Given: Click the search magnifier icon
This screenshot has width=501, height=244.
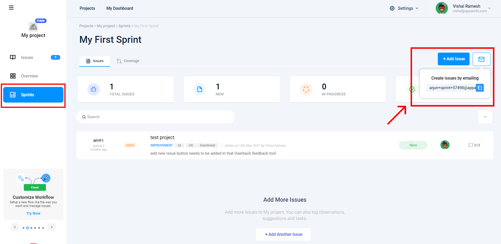Looking at the screenshot, I should click(84, 117).
